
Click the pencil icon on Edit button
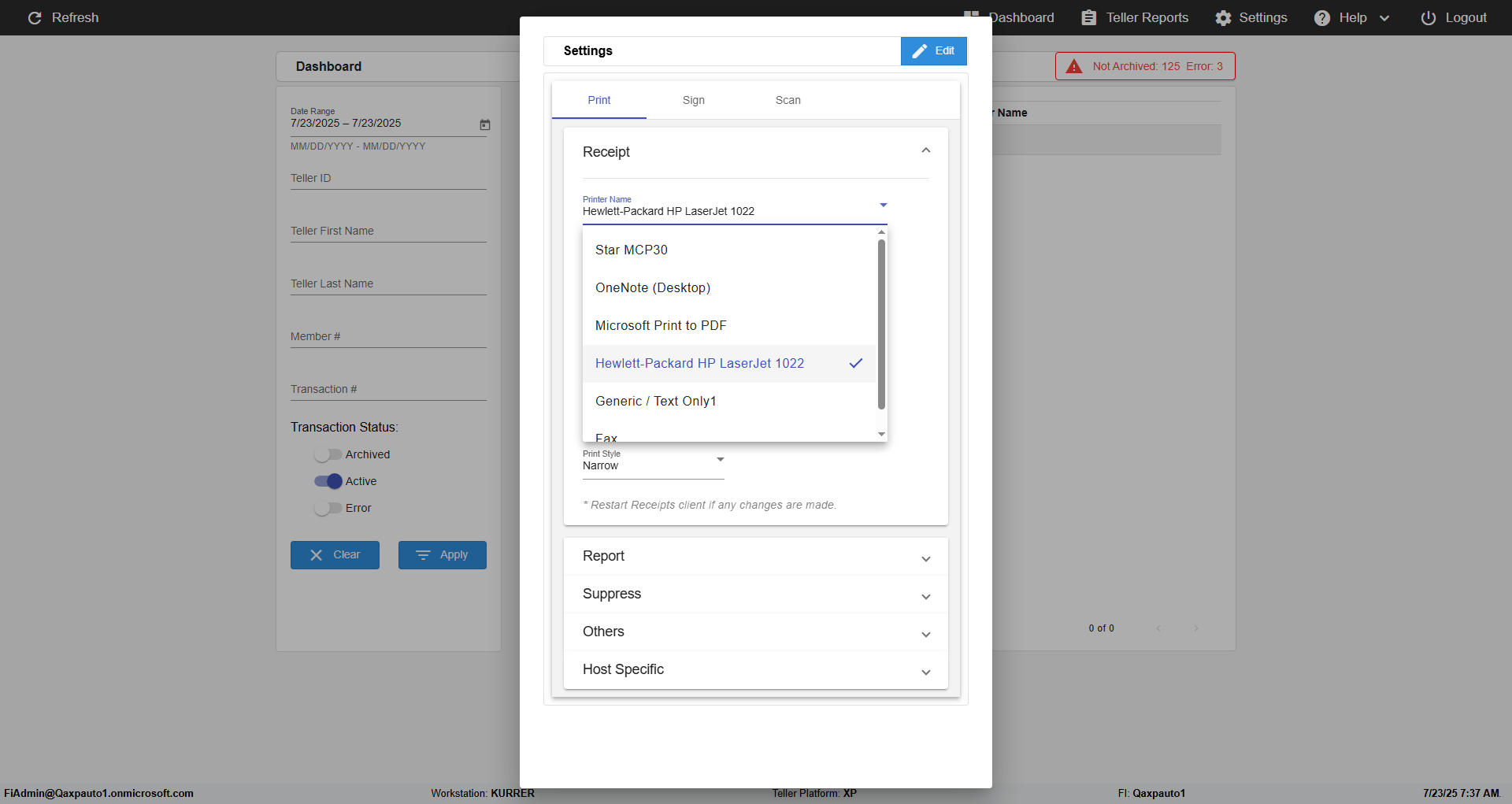pyautogui.click(x=920, y=51)
